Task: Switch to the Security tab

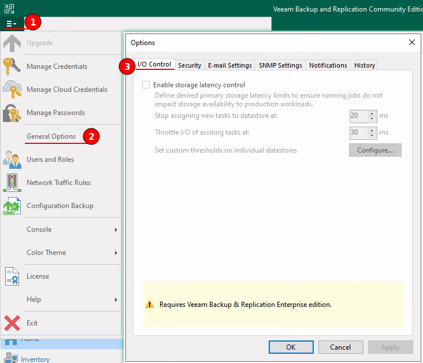Action: [x=190, y=65]
